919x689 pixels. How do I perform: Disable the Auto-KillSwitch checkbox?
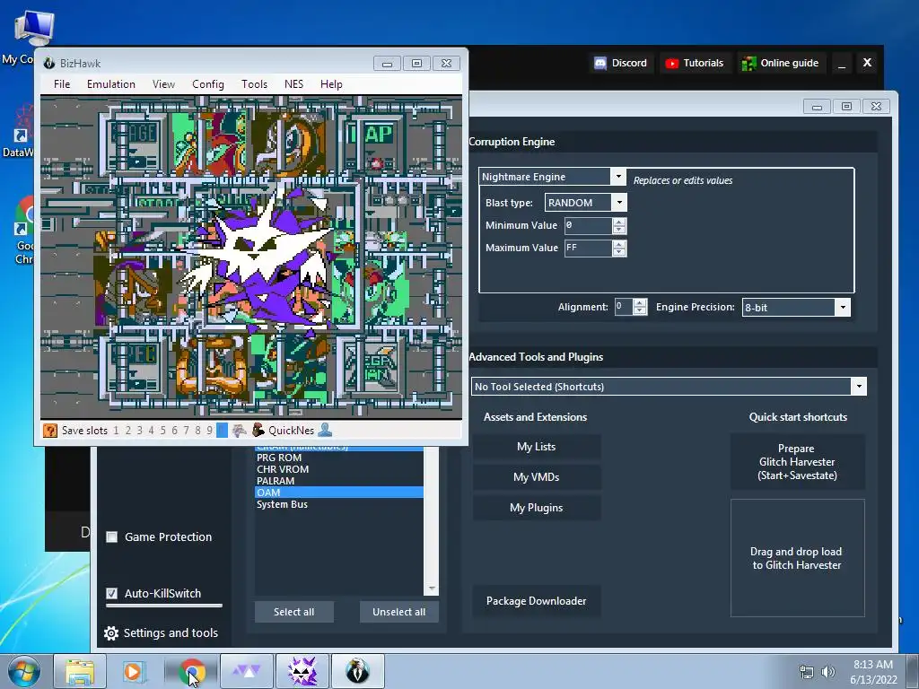[x=112, y=594]
